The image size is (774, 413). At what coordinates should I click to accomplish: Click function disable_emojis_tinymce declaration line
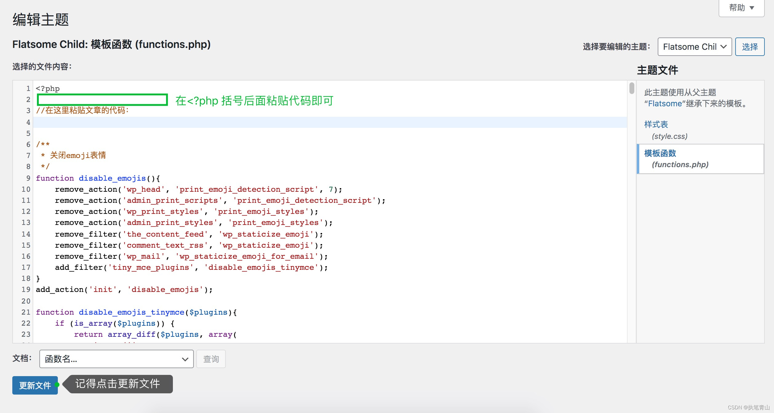click(x=136, y=312)
